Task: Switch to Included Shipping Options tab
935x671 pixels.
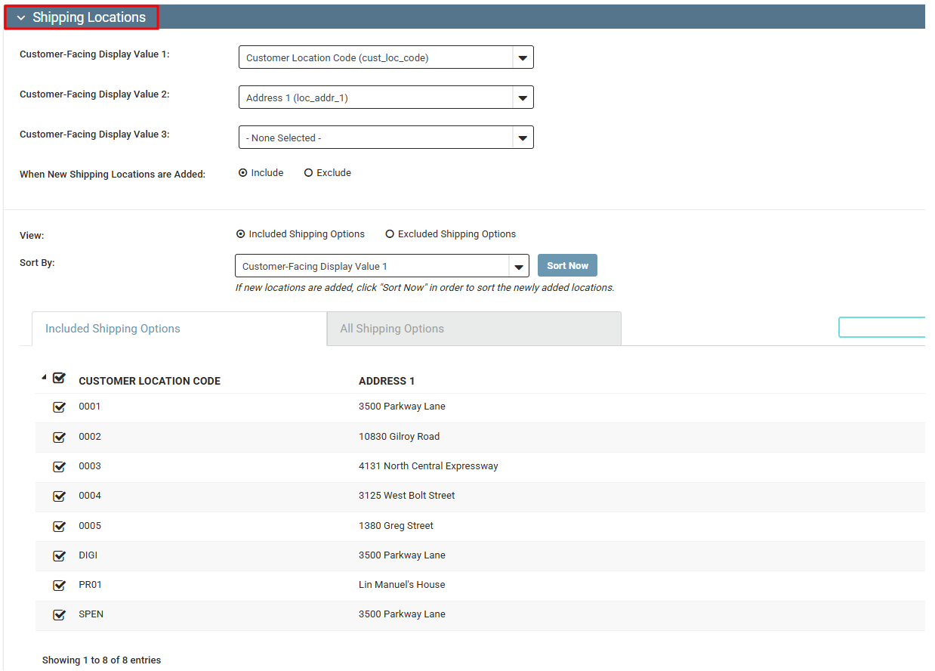Action: [179, 329]
